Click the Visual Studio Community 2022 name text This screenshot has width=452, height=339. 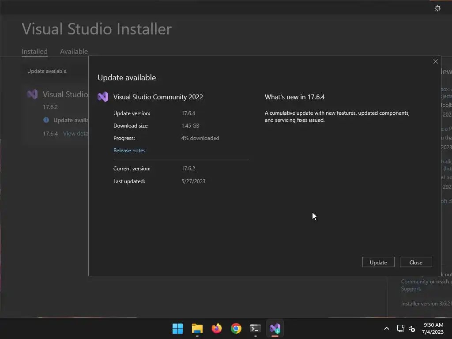pos(158,97)
